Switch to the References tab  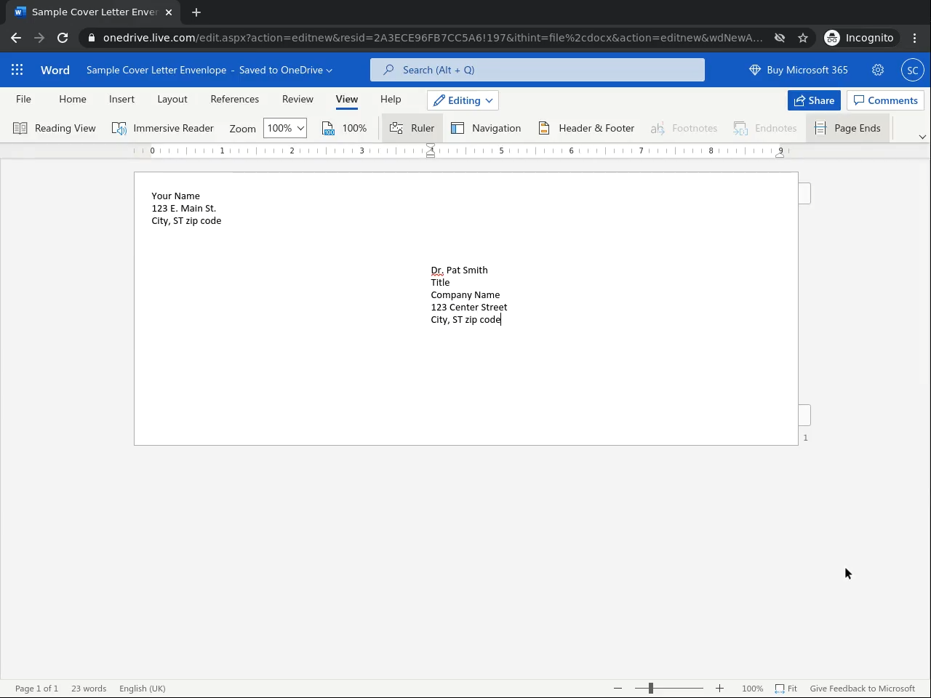click(x=235, y=99)
